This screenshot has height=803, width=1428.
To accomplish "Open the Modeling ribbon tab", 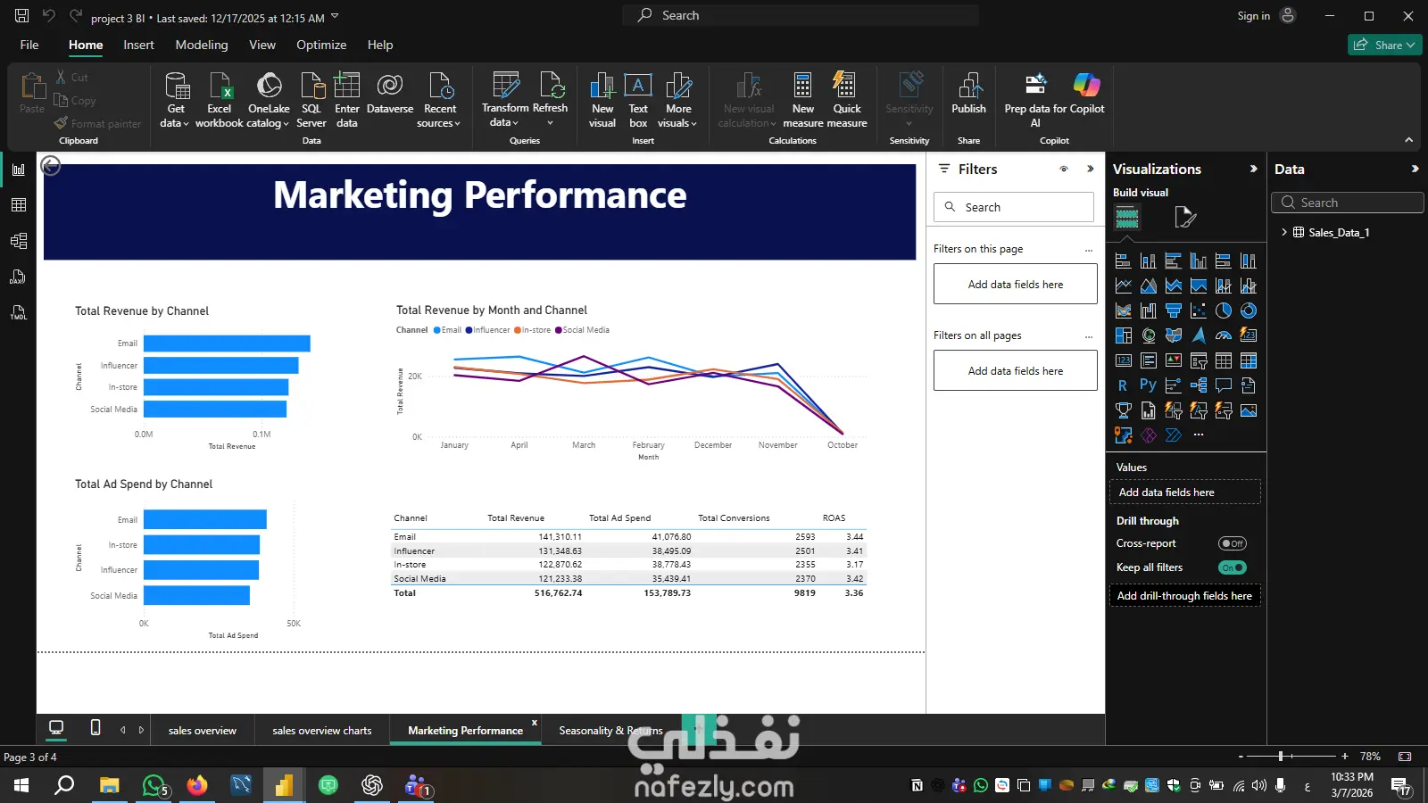I will coord(202,45).
